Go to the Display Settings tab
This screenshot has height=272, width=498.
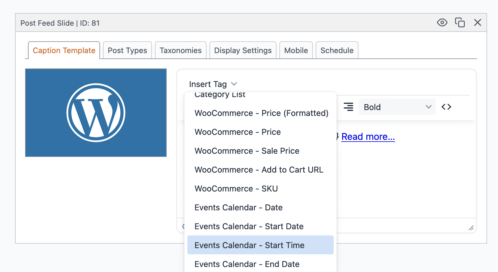pyautogui.click(x=243, y=50)
